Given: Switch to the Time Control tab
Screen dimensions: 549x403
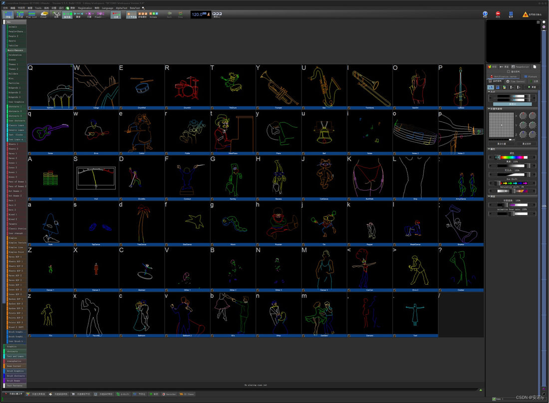Looking at the screenshot, I should coord(516,81).
